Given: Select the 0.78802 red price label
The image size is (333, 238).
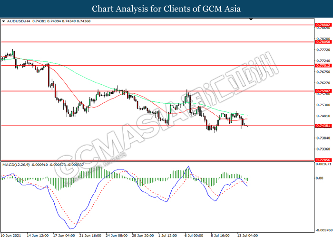Looking at the screenshot, I should [322, 24].
